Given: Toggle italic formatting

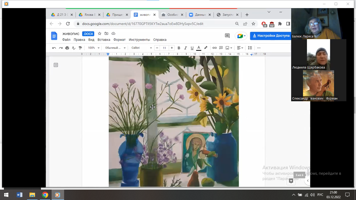Looking at the screenshot, I should pos(186,48).
